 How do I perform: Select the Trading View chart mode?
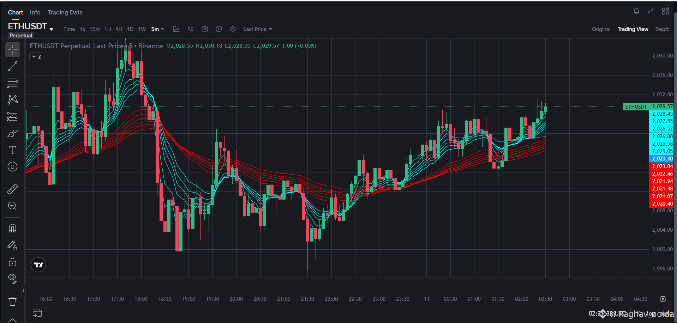click(633, 29)
